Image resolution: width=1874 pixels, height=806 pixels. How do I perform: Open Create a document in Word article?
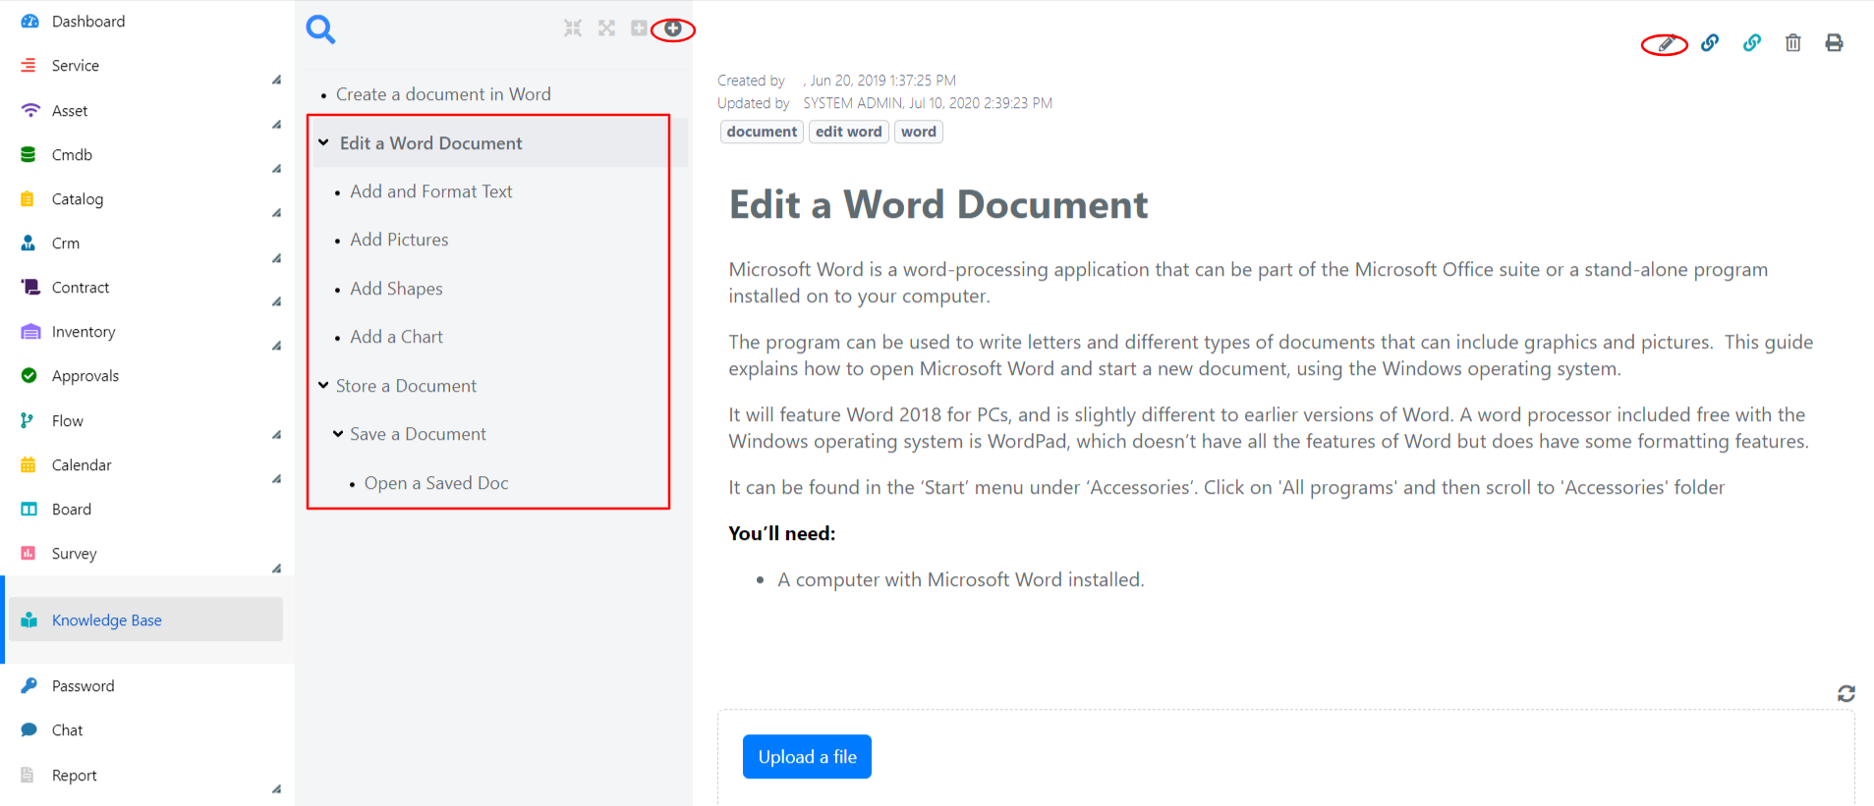(443, 94)
